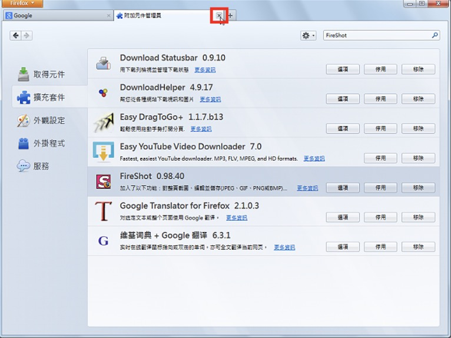Open the Appearance (外觀設定) category
Image resolution: width=451 pixels, height=338 pixels.
(41, 120)
